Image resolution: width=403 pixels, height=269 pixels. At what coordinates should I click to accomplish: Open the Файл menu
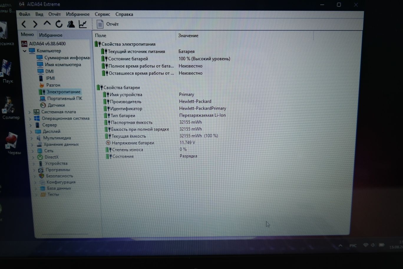click(x=24, y=14)
